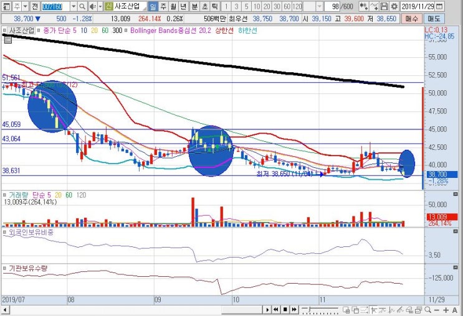The image size is (463, 316).
Task: Open the 사조산업 stock name field
Action: (x=130, y=6)
